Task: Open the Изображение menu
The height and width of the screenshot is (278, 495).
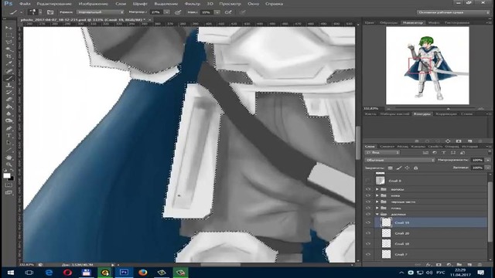Action: 94,4
